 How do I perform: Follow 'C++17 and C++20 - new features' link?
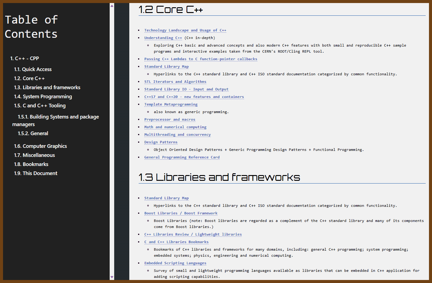pyautogui.click(x=194, y=97)
